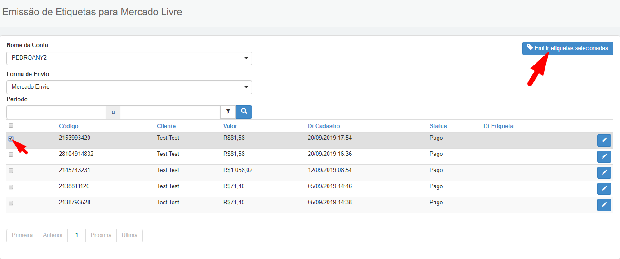The width and height of the screenshot is (620, 259).
Task: Click order code 28104914832
Action: point(76,154)
